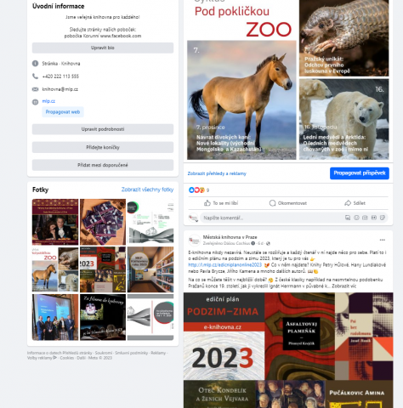Click the thumbs-up icon on To se mi líbí

click(207, 203)
